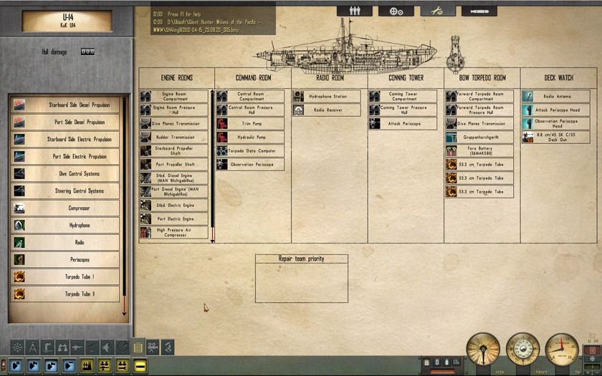602x376 pixels.
Task: Select Attack Periscope Head item
Action: click(556, 110)
